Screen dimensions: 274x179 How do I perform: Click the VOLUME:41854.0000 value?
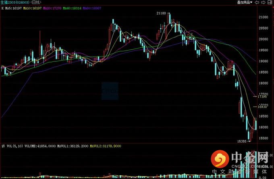40,146
